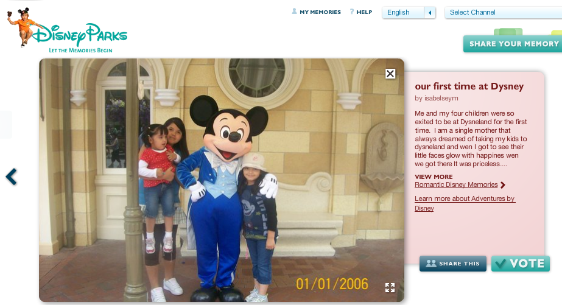Image resolution: width=562 pixels, height=305 pixels.
Task: Click the "Let the Memories Begin" tagline
Action: point(80,51)
